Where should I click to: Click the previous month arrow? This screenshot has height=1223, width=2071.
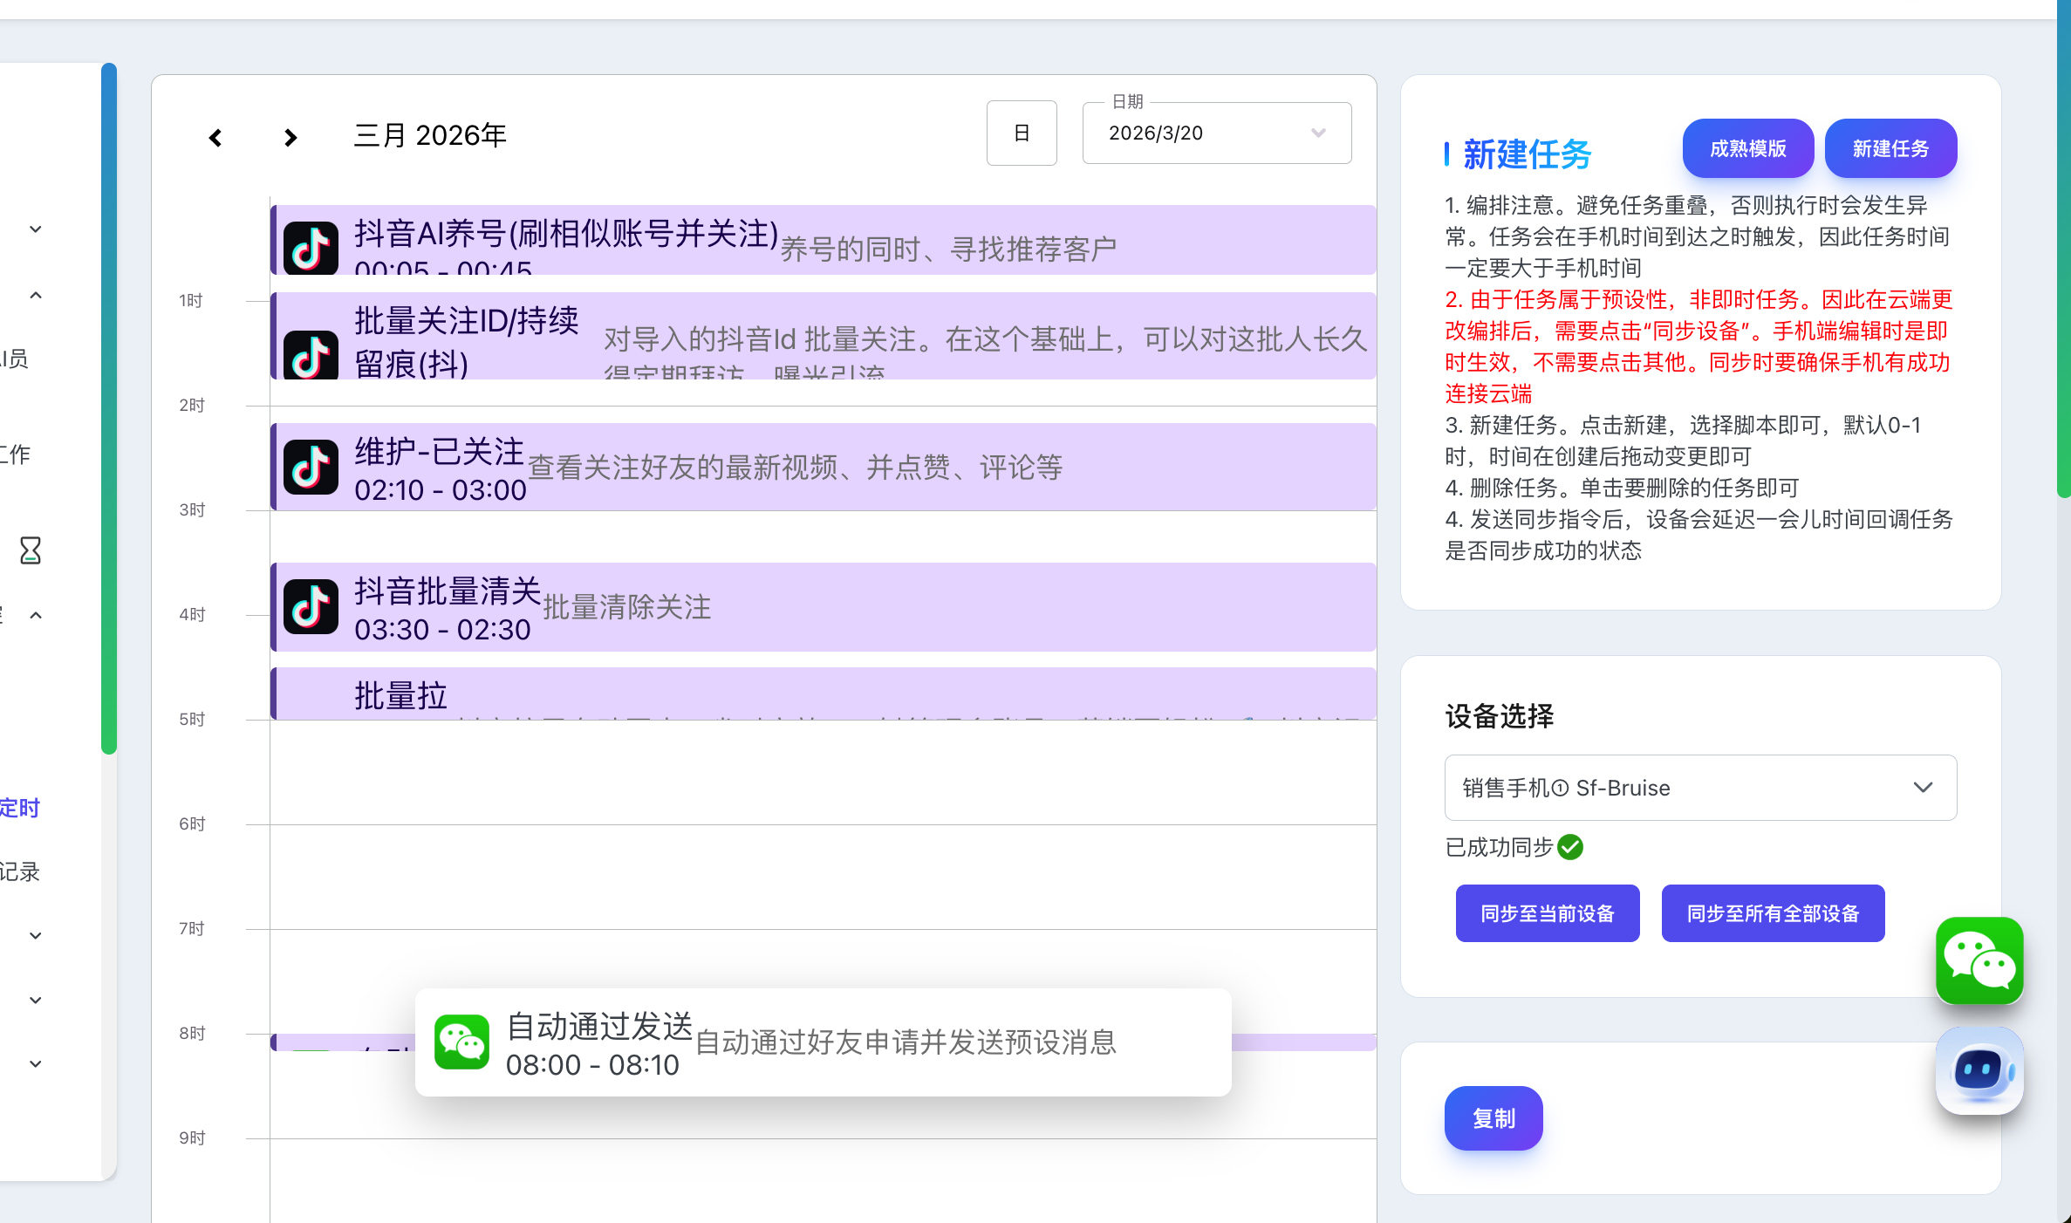pyautogui.click(x=215, y=137)
